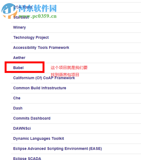Open Californium (Cf) CoAP Framework link

tap(44, 78)
